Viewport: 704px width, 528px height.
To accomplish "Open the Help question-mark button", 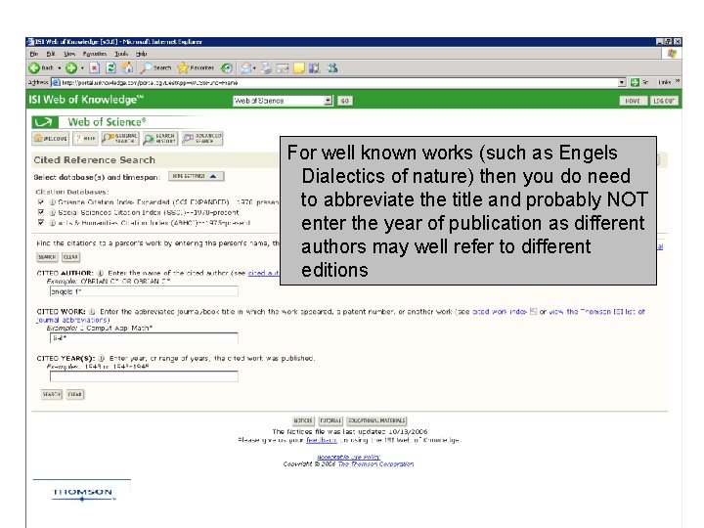I will click(x=85, y=138).
